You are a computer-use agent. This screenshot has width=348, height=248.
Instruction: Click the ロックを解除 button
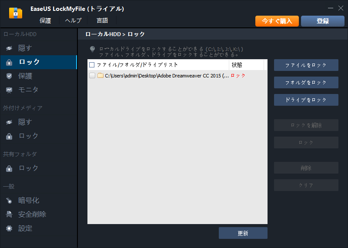[x=306, y=125]
